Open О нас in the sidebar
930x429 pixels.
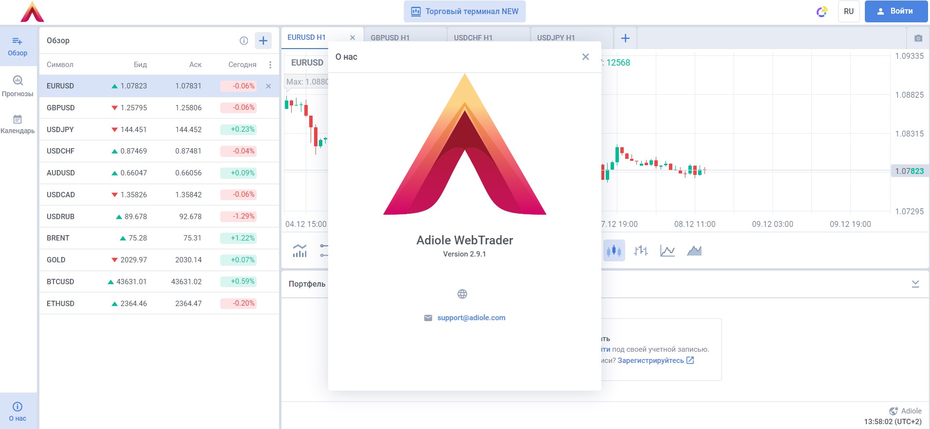18,411
